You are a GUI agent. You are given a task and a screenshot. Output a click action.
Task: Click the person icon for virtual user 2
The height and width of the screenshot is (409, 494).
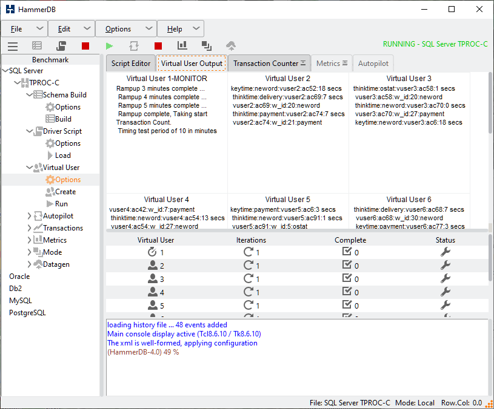153,266
